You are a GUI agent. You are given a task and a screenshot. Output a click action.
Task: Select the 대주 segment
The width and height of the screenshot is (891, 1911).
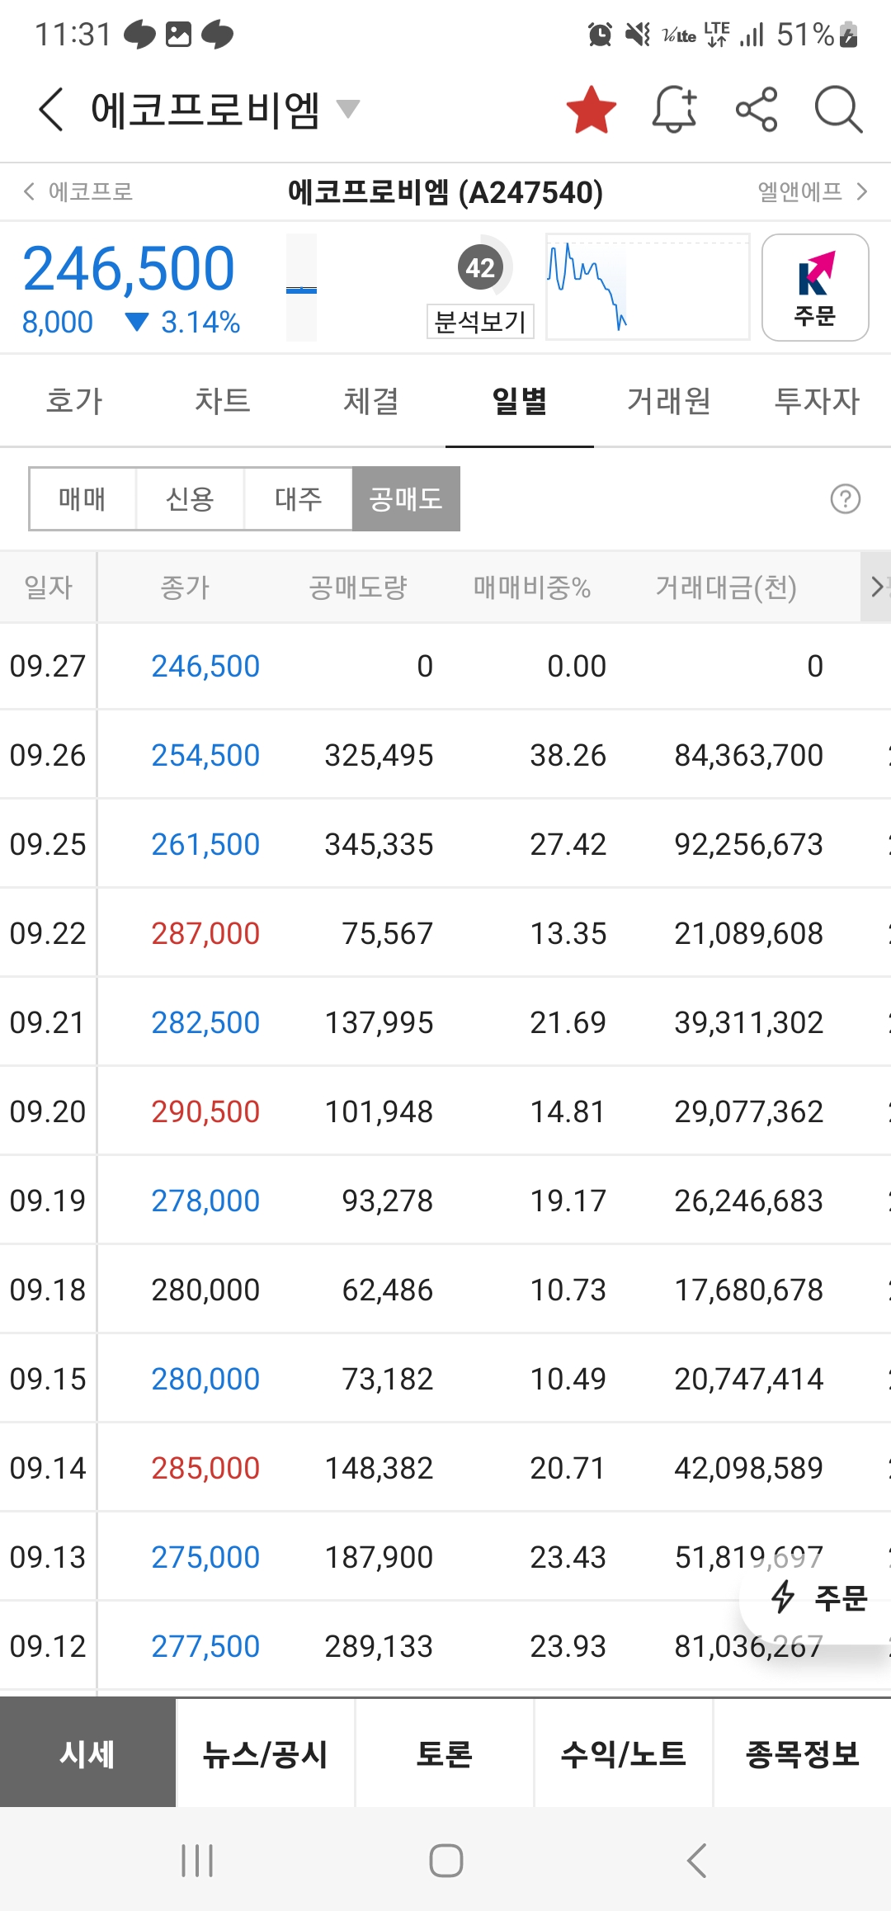coord(299,498)
